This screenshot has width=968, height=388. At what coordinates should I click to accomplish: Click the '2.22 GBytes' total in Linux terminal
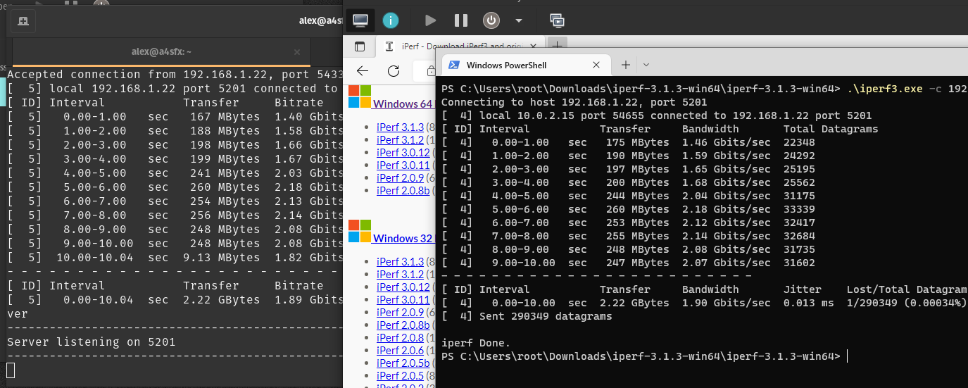pyautogui.click(x=222, y=299)
